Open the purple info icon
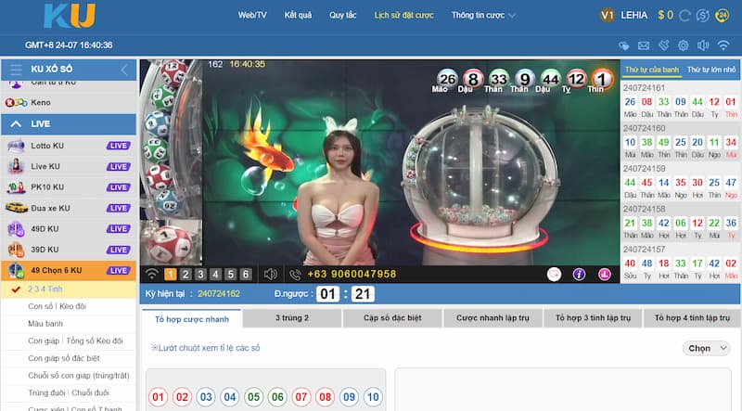This screenshot has width=742, height=411. point(579,275)
